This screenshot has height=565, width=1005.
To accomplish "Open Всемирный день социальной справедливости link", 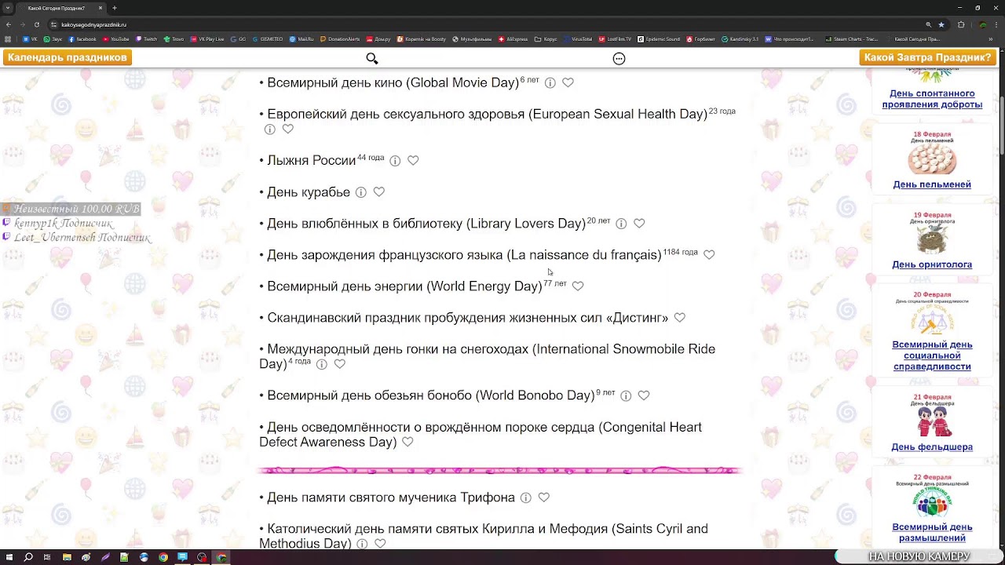I will [x=932, y=355].
